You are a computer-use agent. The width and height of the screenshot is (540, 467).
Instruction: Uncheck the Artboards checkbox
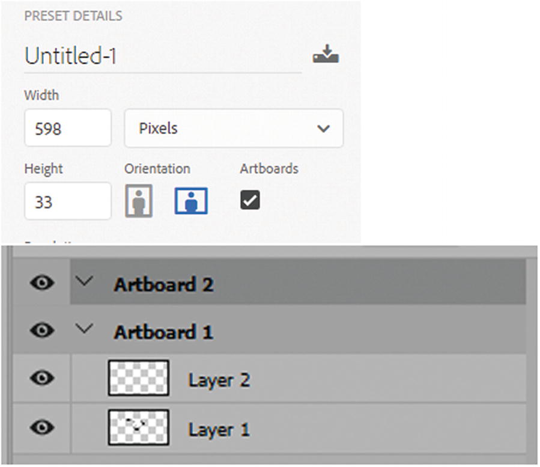tap(250, 201)
